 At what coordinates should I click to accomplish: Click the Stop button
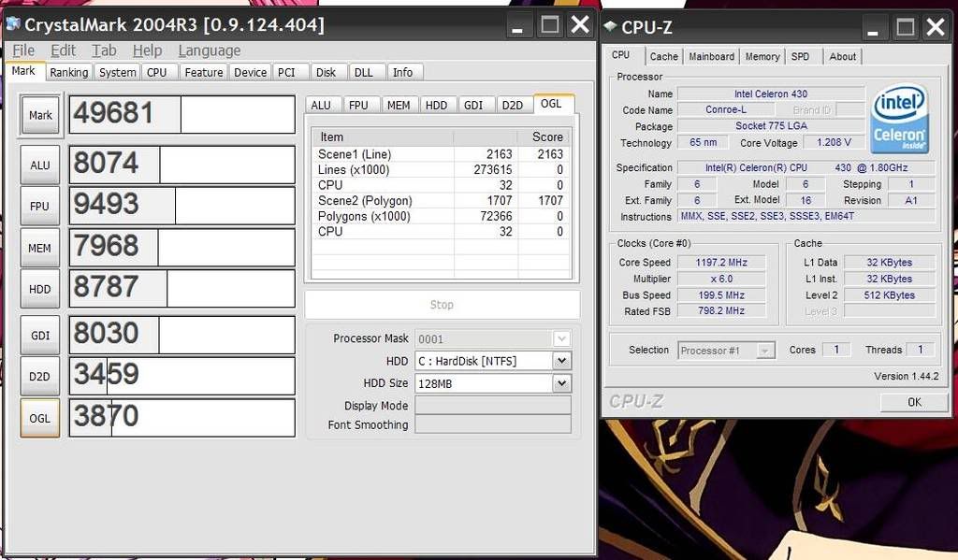tap(442, 304)
